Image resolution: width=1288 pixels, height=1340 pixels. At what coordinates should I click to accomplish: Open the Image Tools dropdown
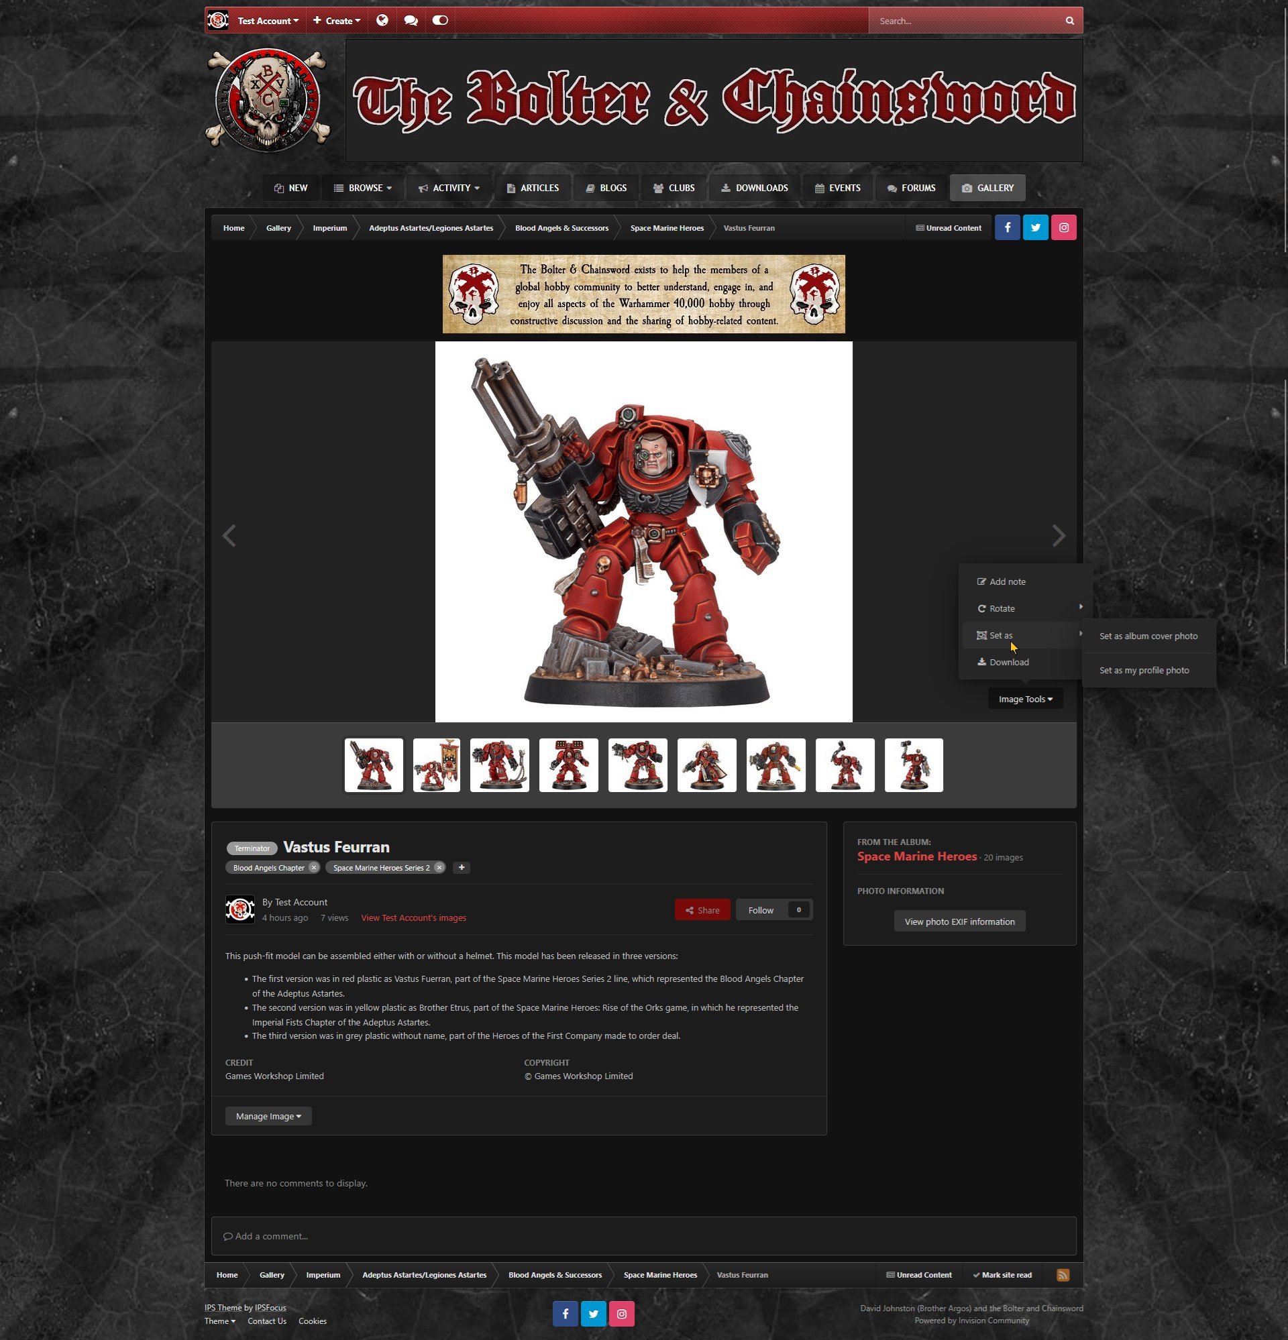[1024, 699]
